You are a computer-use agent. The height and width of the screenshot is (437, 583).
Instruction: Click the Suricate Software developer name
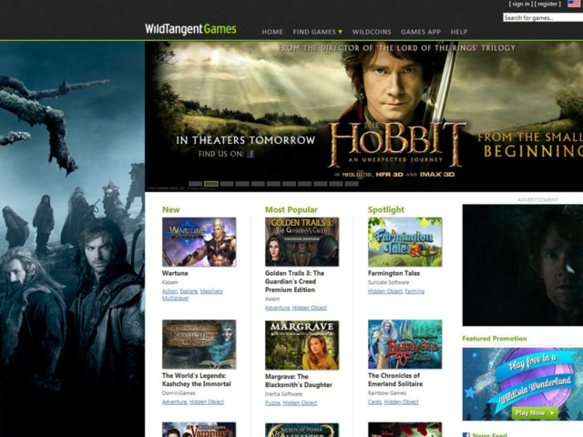pyautogui.click(x=388, y=282)
